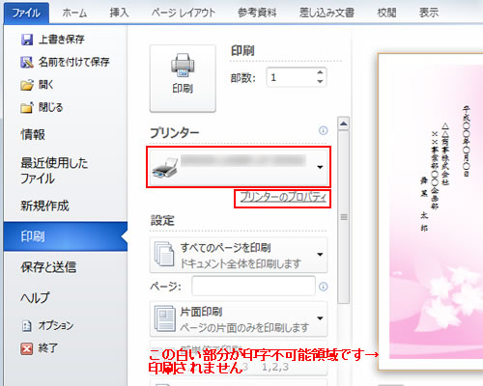
Task: Click the 開く open-folder icon
Action: (x=27, y=85)
